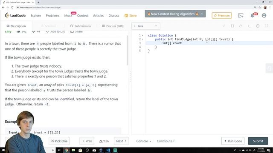Collapse the class Solution code fold arrow
The width and height of the screenshot is (273, 153).
coord(142,35)
